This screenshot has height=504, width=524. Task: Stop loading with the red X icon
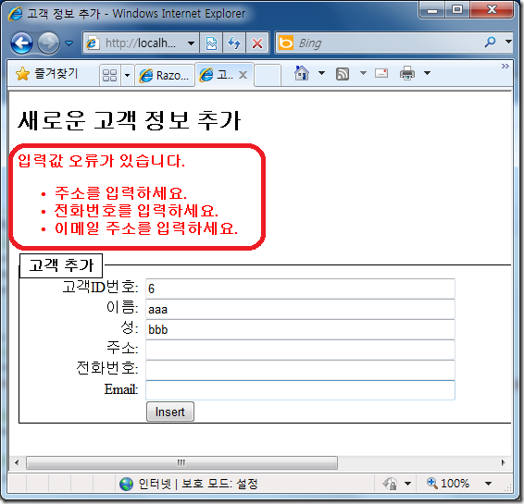click(257, 43)
